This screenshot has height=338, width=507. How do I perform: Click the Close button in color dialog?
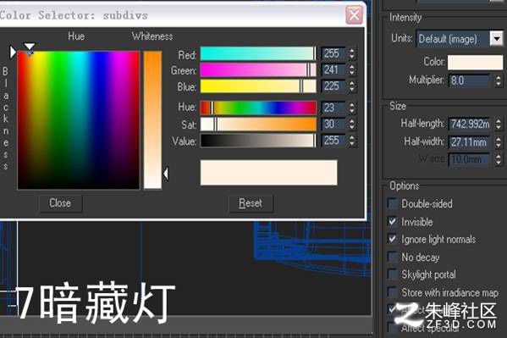tap(60, 203)
